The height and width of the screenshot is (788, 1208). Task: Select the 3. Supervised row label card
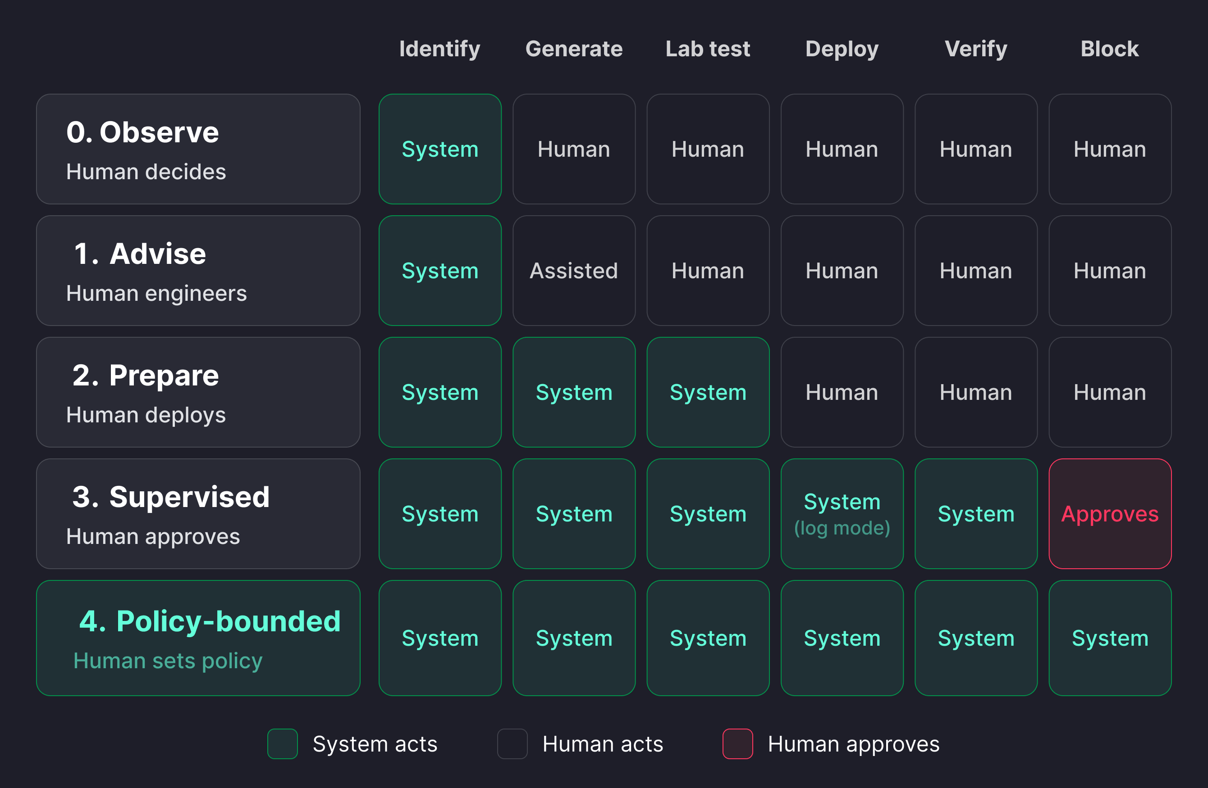(198, 514)
